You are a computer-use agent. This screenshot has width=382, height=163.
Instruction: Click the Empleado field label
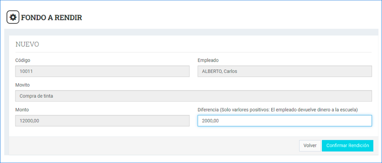(x=208, y=60)
